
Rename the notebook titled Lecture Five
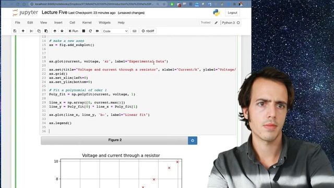[x=54, y=13]
